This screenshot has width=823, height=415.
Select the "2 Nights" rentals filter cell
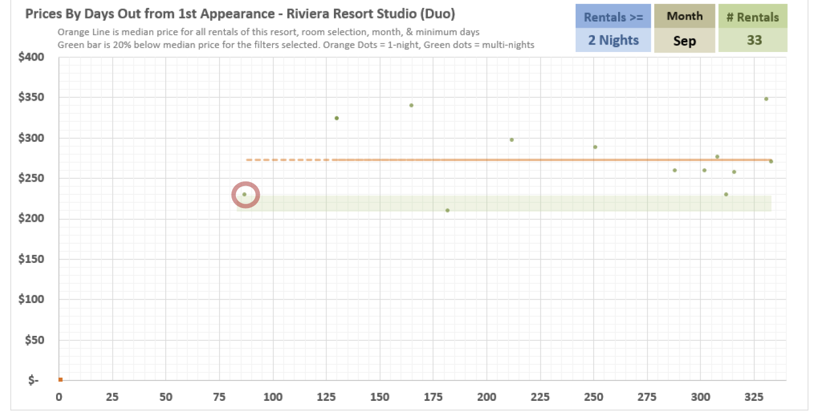[614, 40]
